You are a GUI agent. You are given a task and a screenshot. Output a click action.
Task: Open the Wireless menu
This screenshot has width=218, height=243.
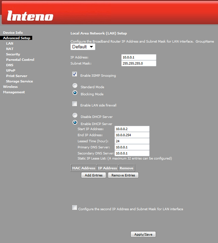10,87
